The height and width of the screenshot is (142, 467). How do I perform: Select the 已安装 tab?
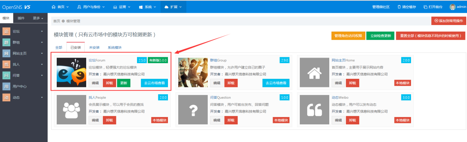point(76,48)
